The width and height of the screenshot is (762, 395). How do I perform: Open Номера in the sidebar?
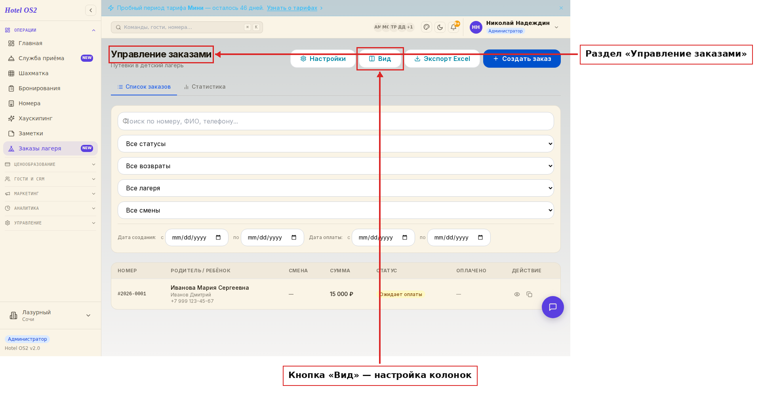coord(50,103)
